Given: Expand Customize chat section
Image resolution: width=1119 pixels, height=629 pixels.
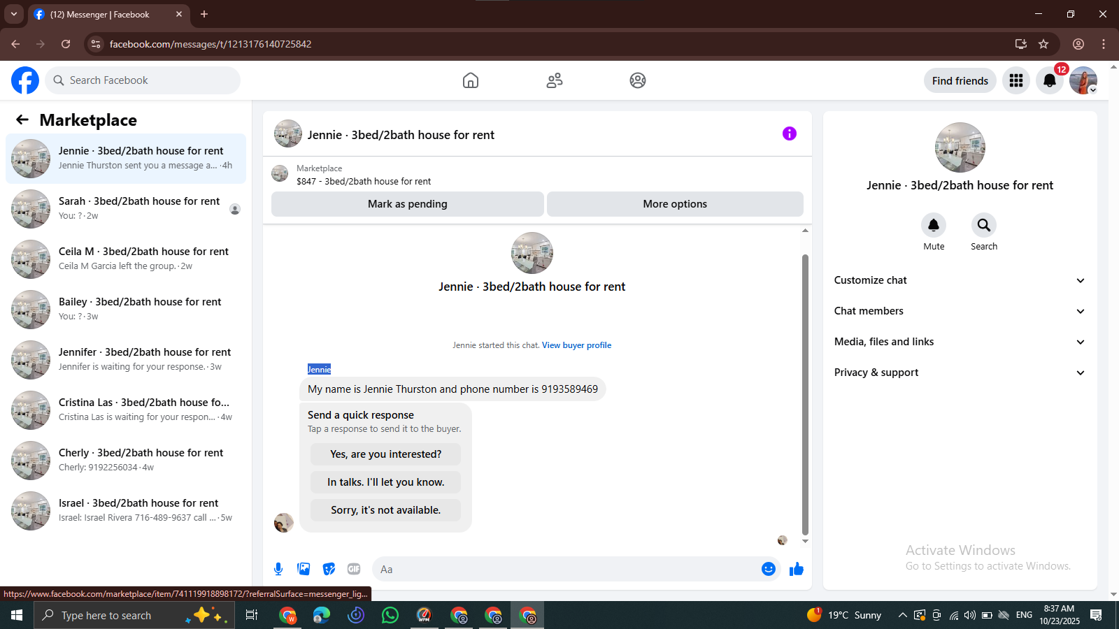Looking at the screenshot, I should [960, 280].
